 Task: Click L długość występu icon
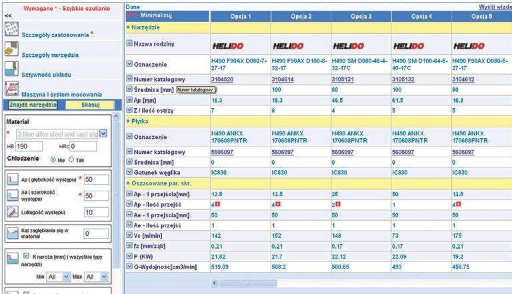pos(13,212)
